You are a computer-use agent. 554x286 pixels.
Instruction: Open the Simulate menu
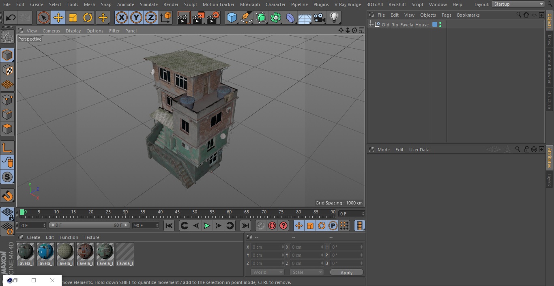[x=149, y=4]
